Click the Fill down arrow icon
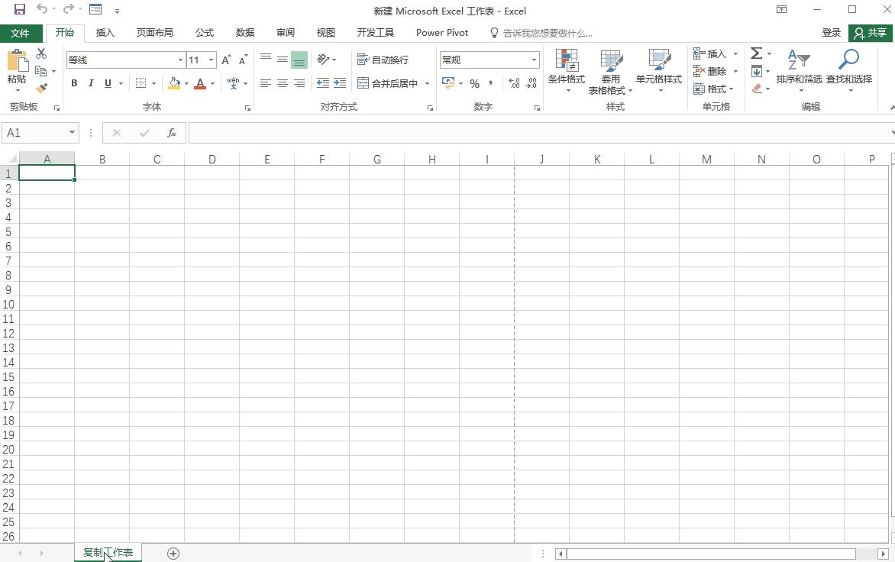 756,71
